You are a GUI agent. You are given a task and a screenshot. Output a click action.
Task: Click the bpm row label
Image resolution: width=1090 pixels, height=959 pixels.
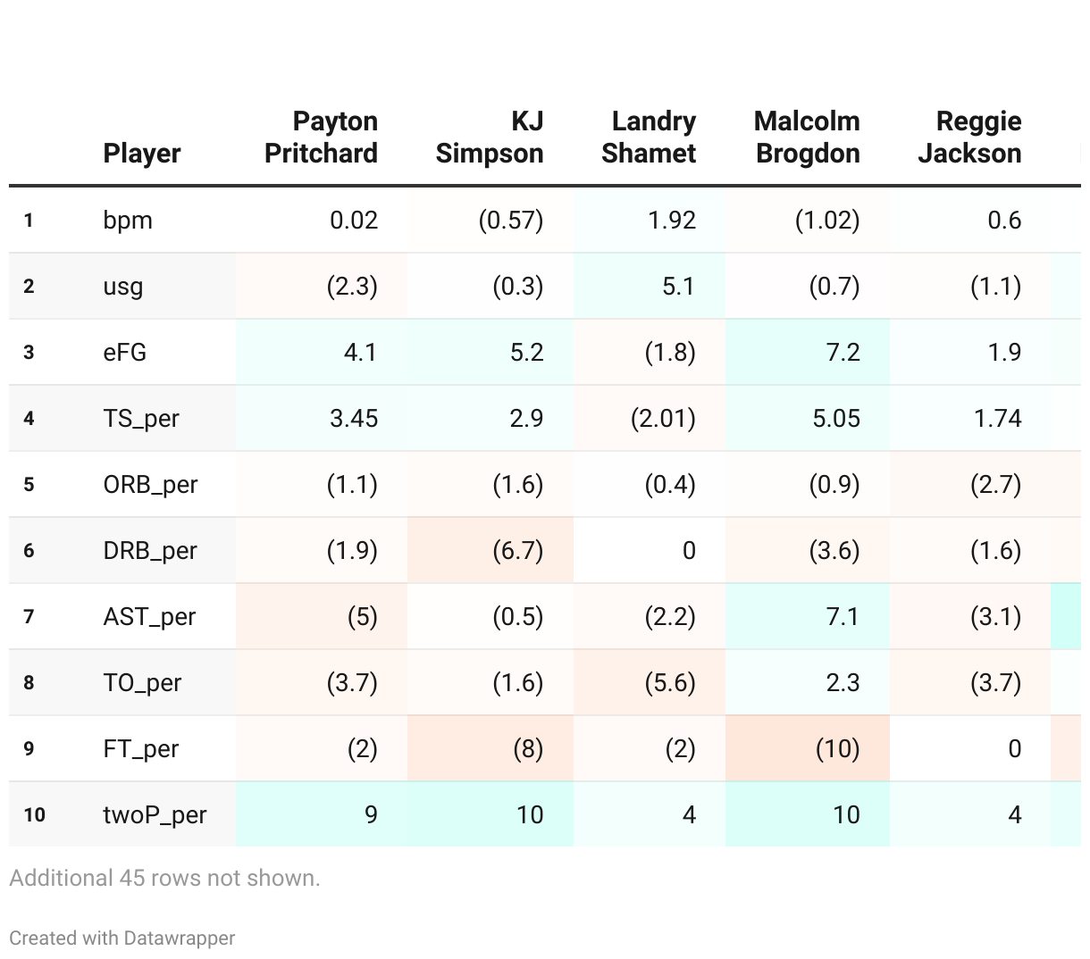tap(128, 221)
